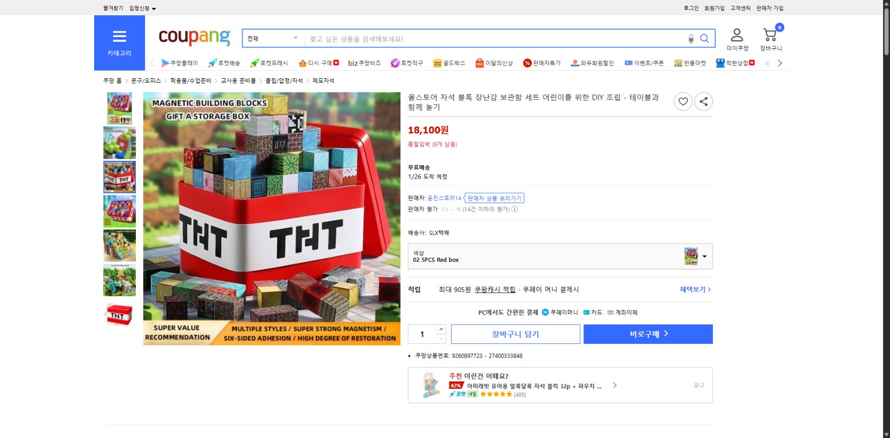Open the recommended ad product chevron
Viewport: 890px width, 438px height.
coord(614,385)
